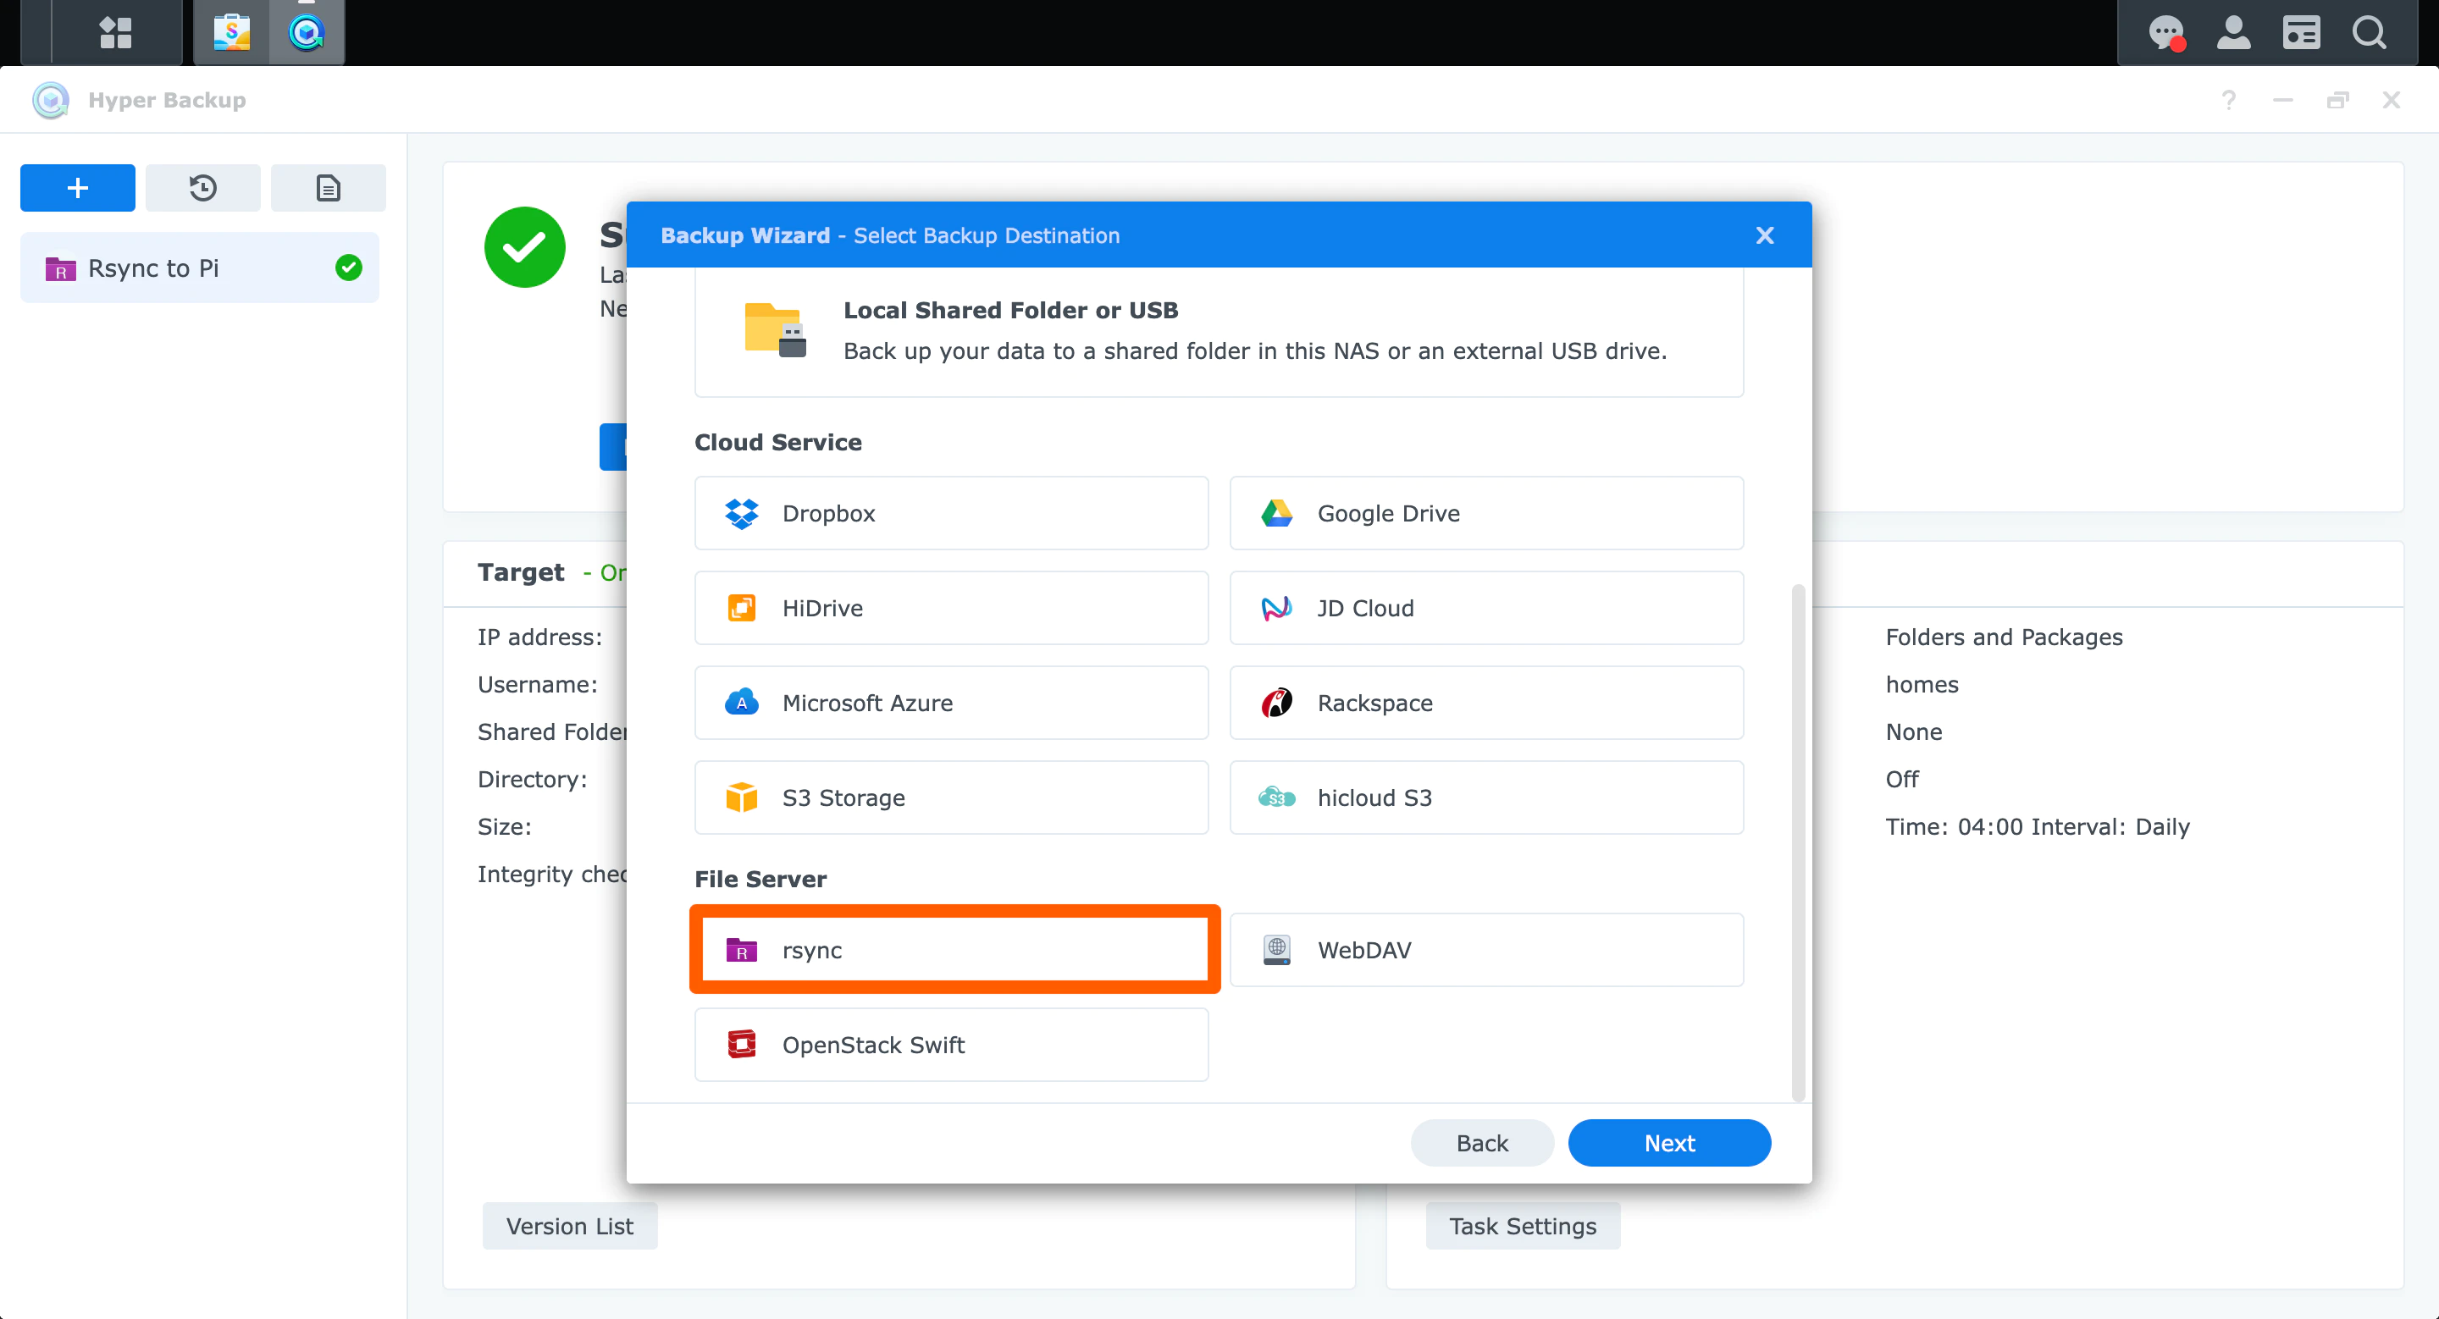
Task: Select JD Cloud as backup destination
Action: tap(1486, 608)
